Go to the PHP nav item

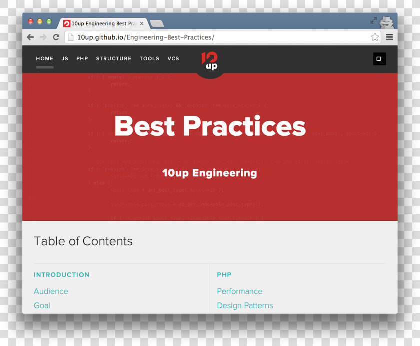tap(82, 58)
